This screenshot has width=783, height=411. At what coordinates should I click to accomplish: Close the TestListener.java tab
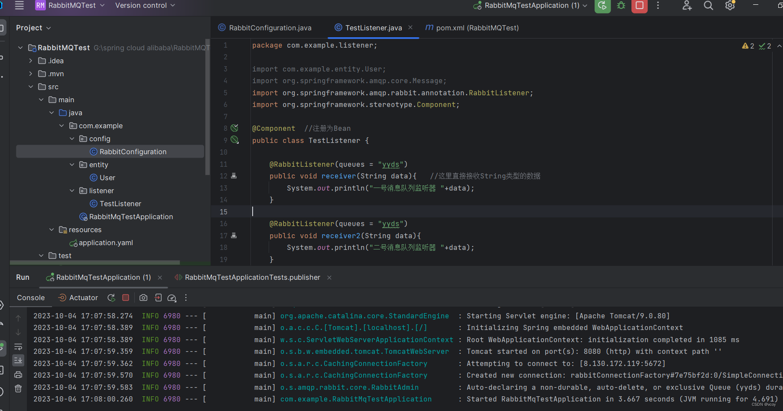[x=410, y=27]
